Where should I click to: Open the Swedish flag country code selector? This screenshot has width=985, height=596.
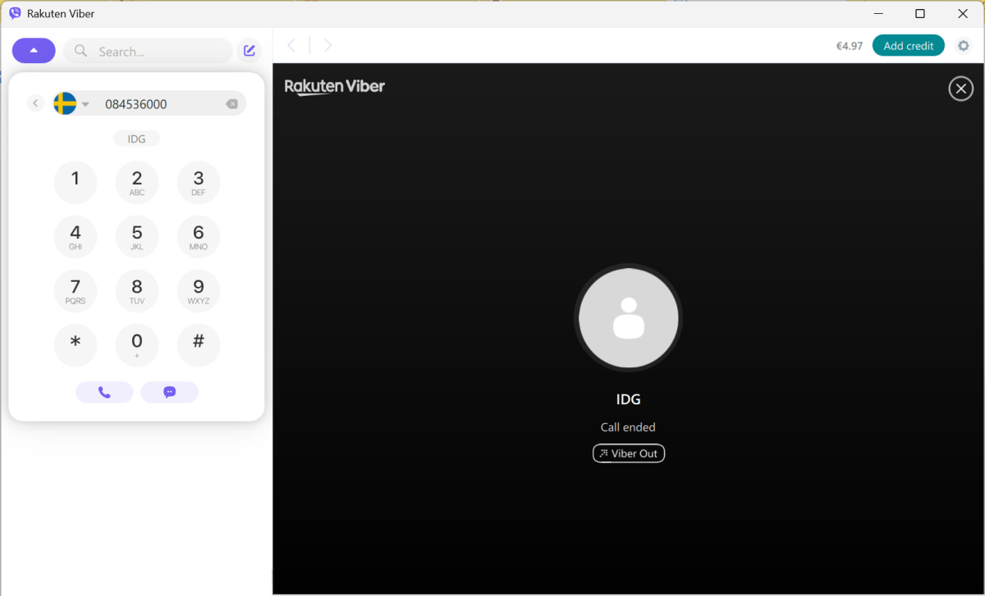tap(64, 103)
